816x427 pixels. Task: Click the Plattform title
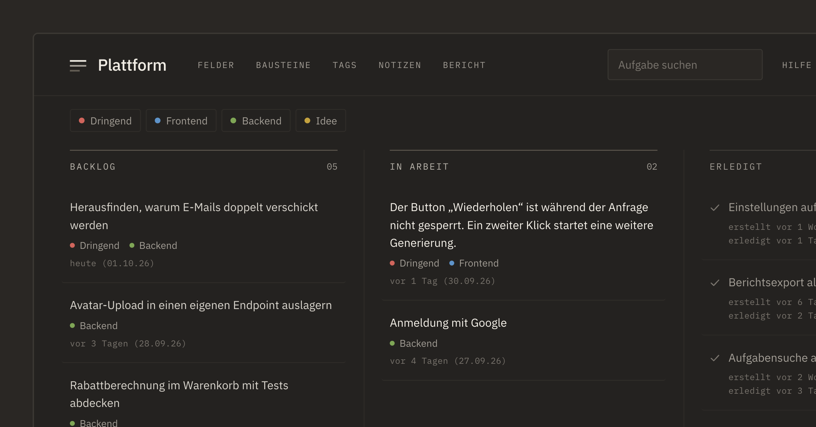pyautogui.click(x=132, y=65)
